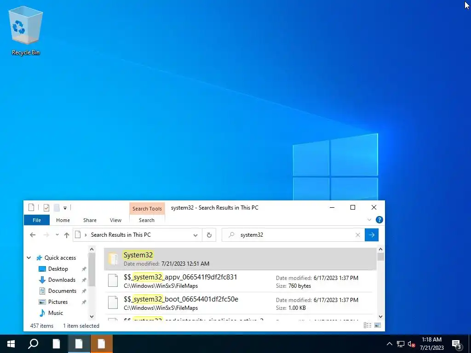The image size is (471, 353).
Task: Click results list scroll down arrow
Action: tap(380, 316)
